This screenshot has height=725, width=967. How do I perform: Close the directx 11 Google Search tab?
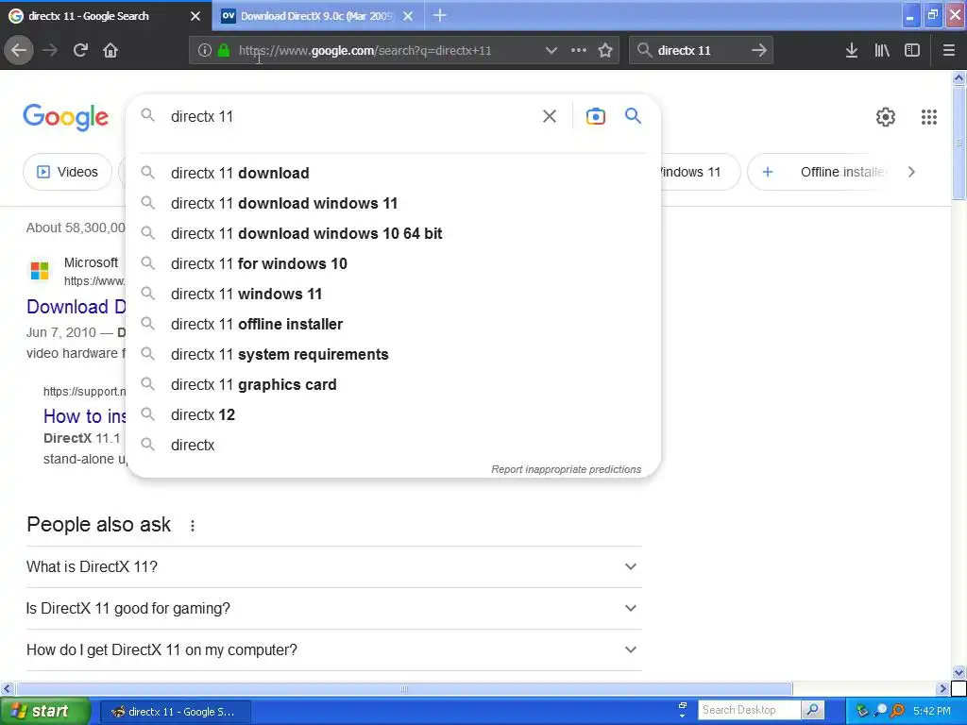[x=195, y=16]
